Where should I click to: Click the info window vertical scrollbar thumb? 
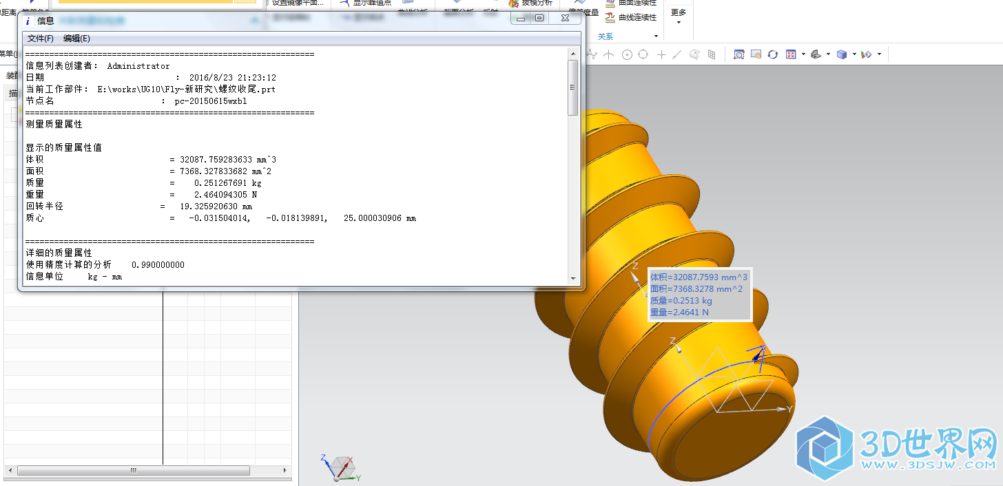[x=572, y=87]
